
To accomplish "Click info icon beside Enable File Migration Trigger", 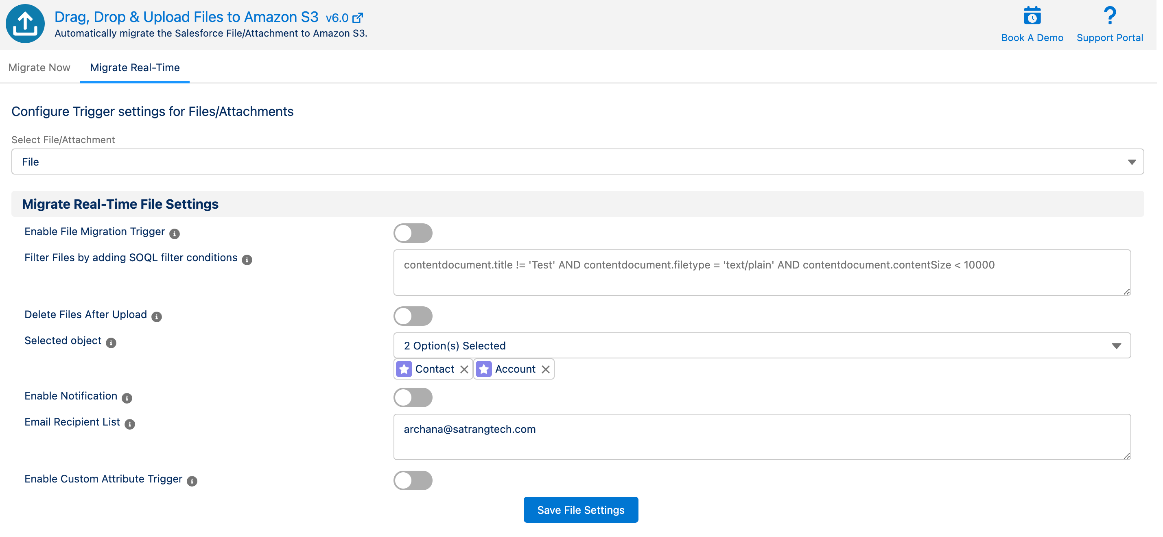I will click(x=174, y=233).
